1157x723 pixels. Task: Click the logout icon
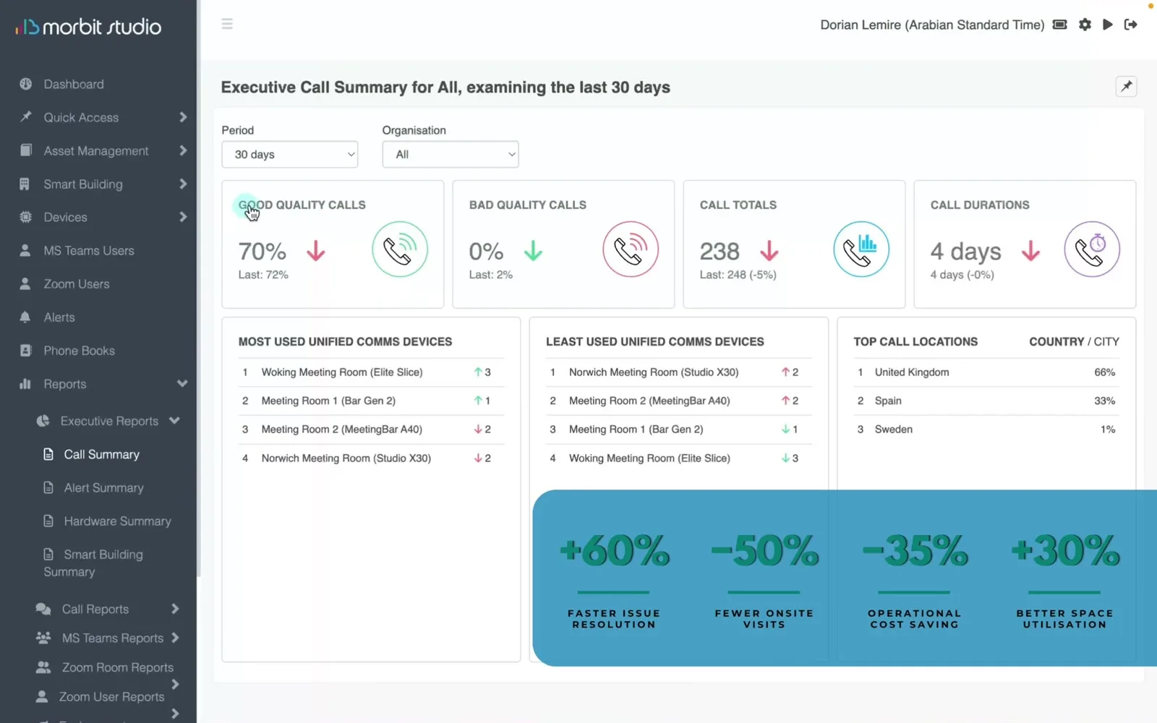1131,25
